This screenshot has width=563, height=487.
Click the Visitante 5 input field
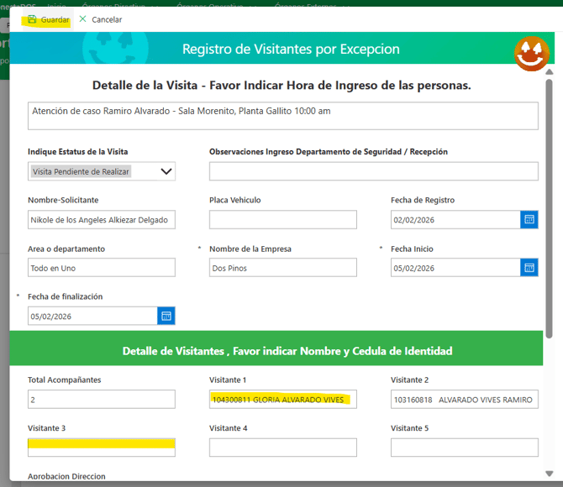464,448
